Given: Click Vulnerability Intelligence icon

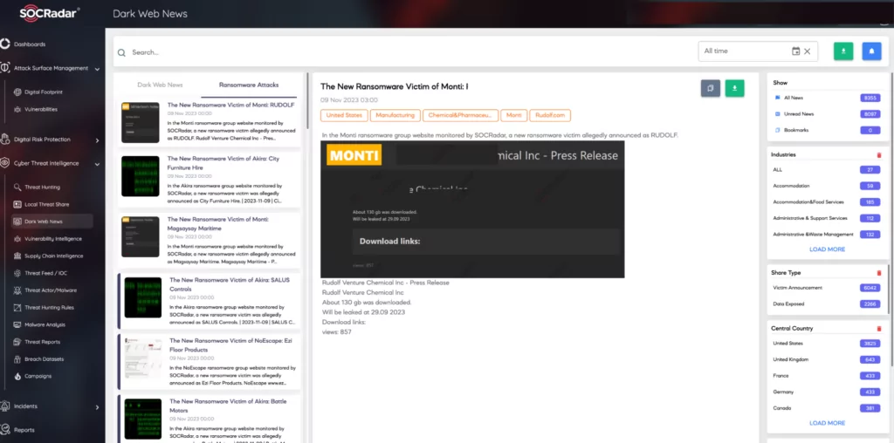Looking at the screenshot, I should point(17,239).
